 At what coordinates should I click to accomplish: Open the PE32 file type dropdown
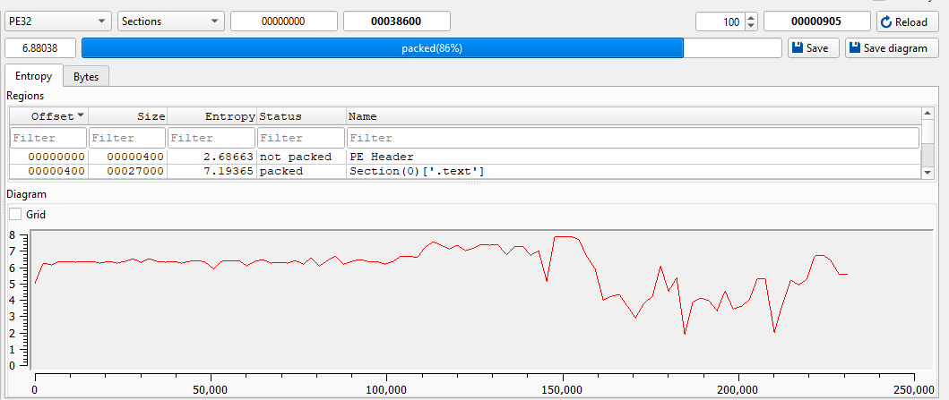click(58, 21)
